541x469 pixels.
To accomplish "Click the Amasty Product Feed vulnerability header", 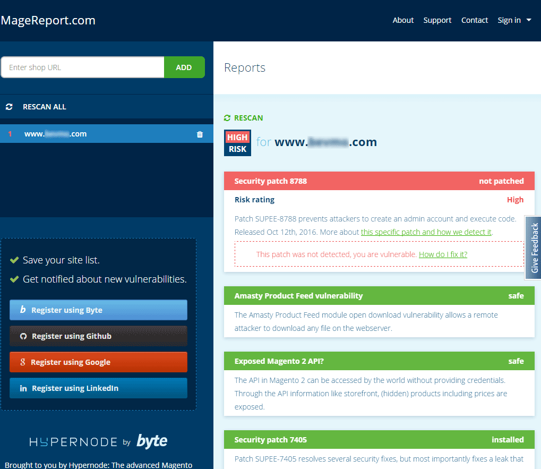I will 379,295.
